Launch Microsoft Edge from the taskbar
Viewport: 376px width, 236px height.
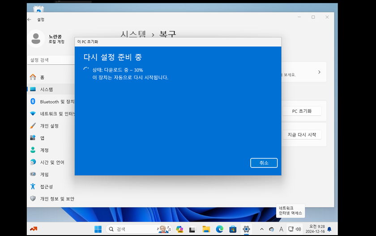tap(219, 229)
